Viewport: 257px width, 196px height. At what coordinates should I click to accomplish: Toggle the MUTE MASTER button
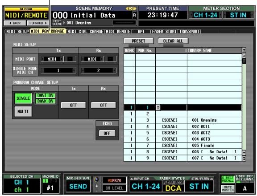[x=228, y=188]
